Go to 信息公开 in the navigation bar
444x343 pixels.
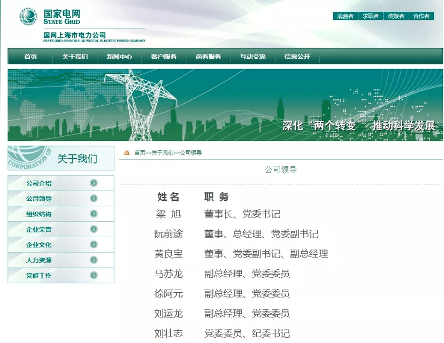[297, 57]
